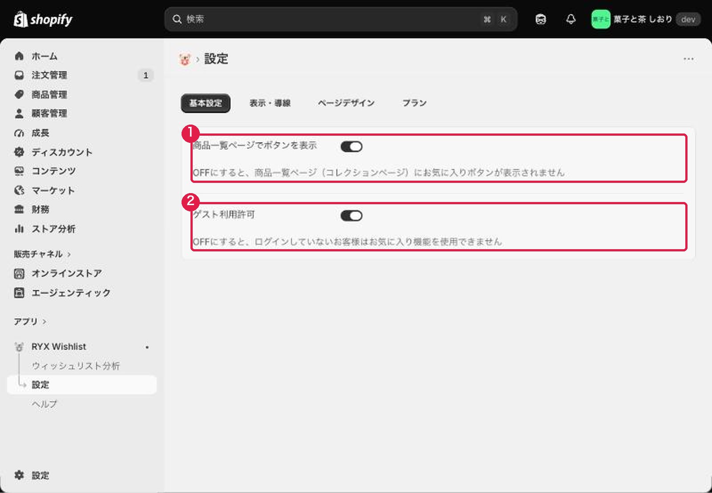
Task: Open 商品管理 tag icon
Action: [x=19, y=94]
